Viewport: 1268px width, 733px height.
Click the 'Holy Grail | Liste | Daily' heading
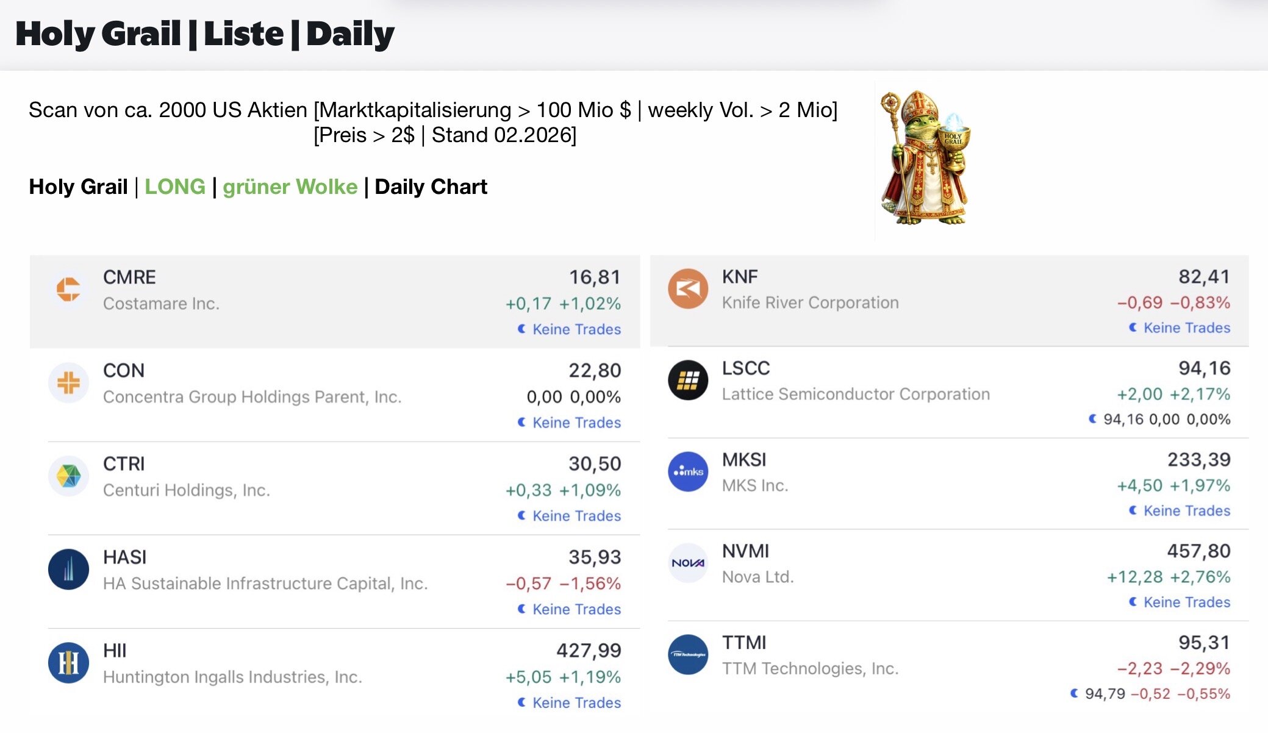click(205, 34)
